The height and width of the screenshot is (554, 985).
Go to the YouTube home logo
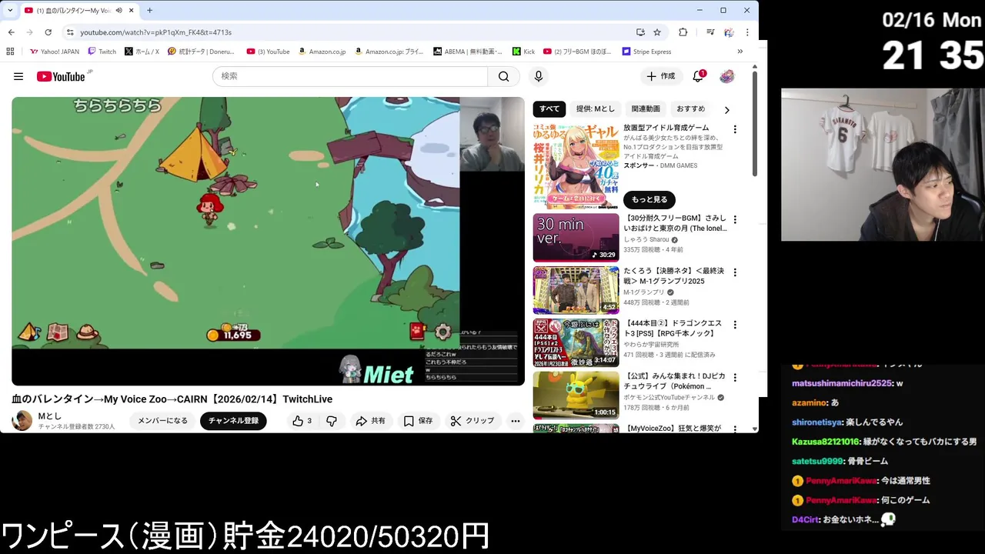pyautogui.click(x=61, y=76)
